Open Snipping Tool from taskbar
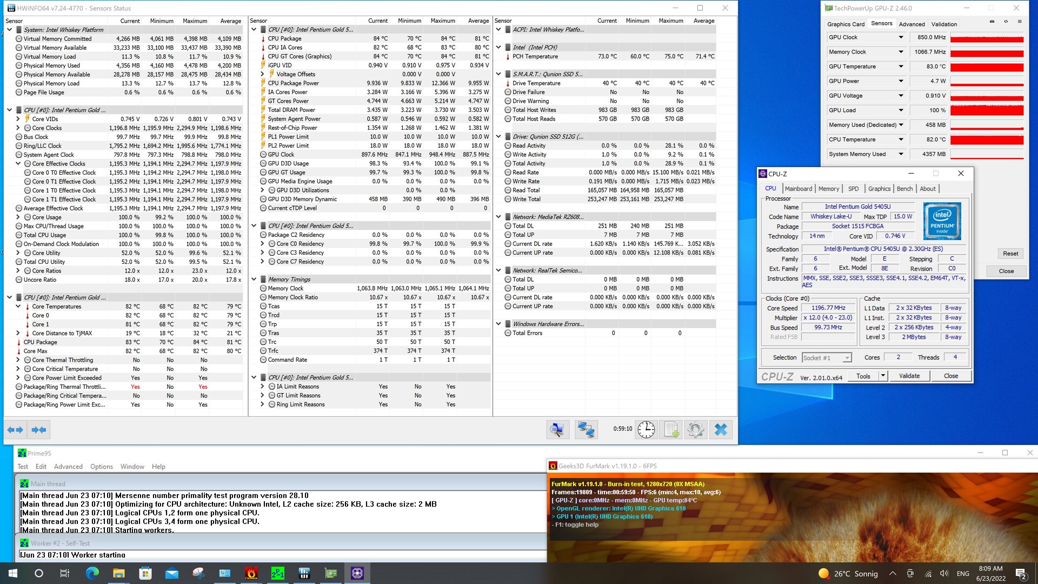The height and width of the screenshot is (584, 1038). pyautogui.click(x=198, y=573)
